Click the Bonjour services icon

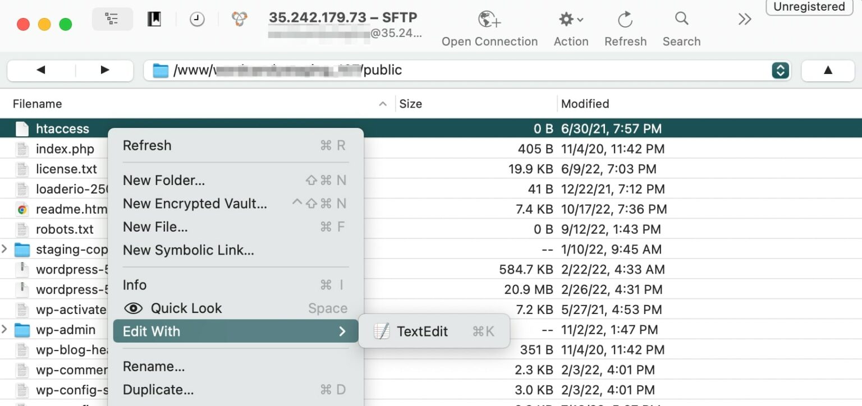coord(238,19)
